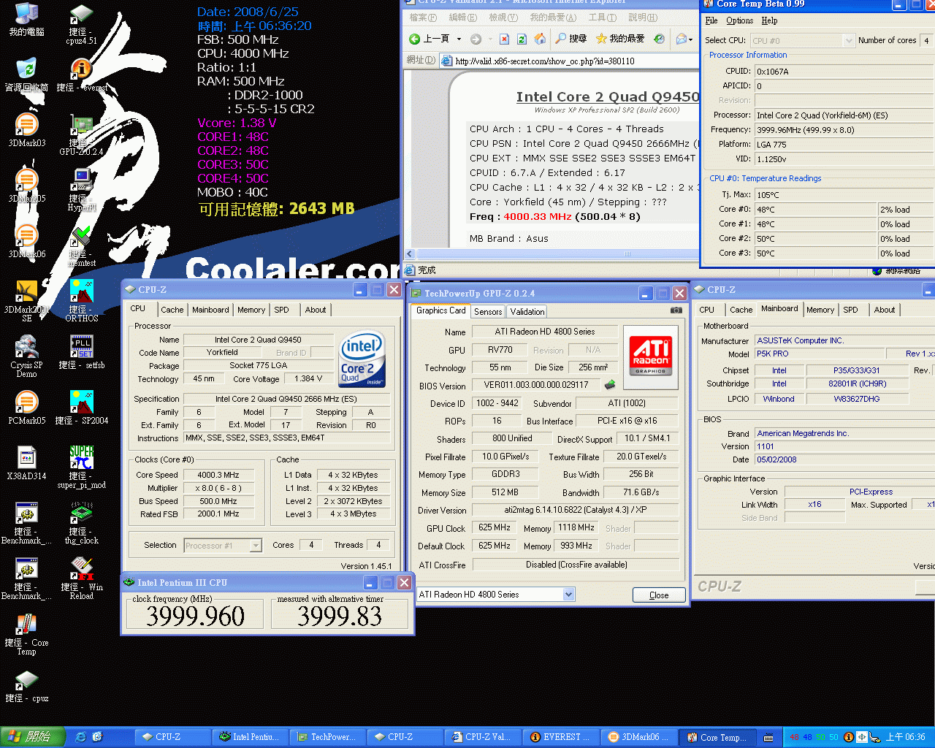Select CPU tab in right CPU-Z window
Screen dimensions: 935x748
click(707, 310)
